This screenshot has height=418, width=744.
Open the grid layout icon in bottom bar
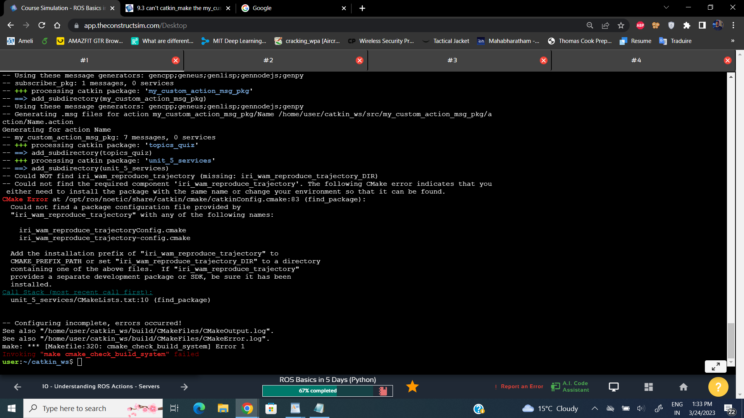(x=649, y=387)
